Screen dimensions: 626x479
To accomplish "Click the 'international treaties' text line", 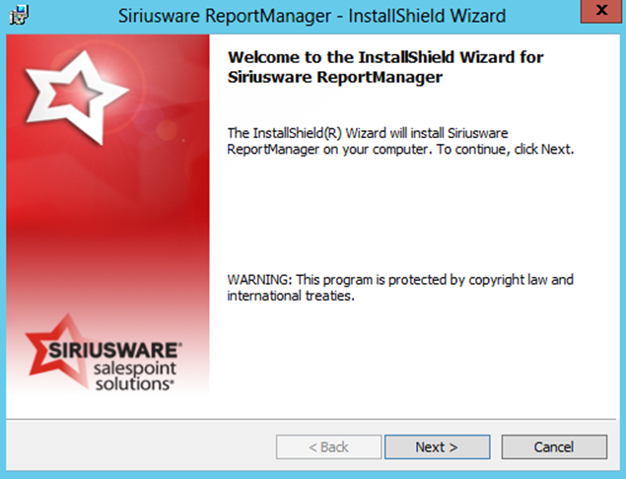I will (x=290, y=296).
